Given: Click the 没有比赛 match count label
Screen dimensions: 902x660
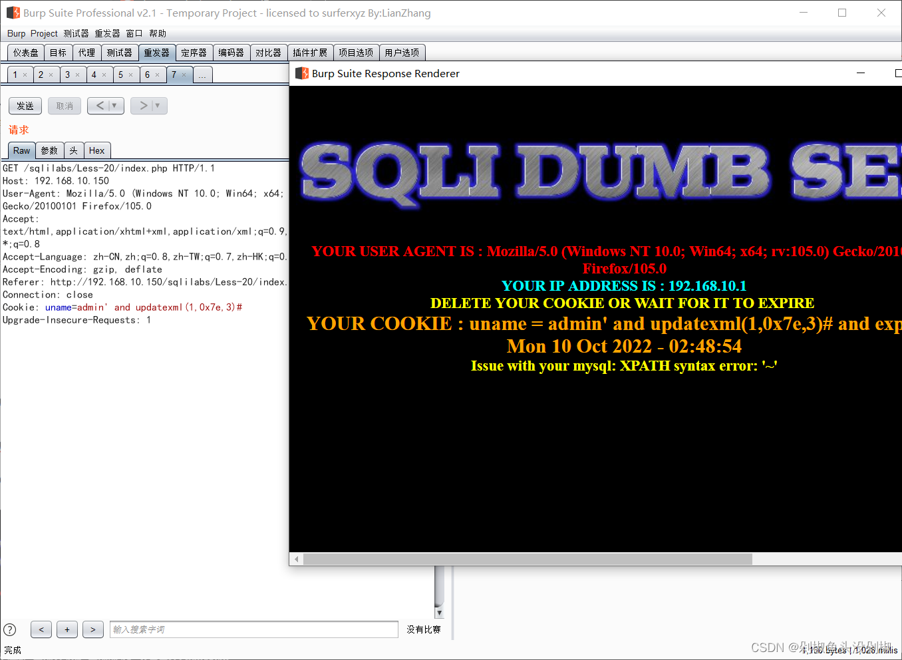Looking at the screenshot, I should [424, 629].
